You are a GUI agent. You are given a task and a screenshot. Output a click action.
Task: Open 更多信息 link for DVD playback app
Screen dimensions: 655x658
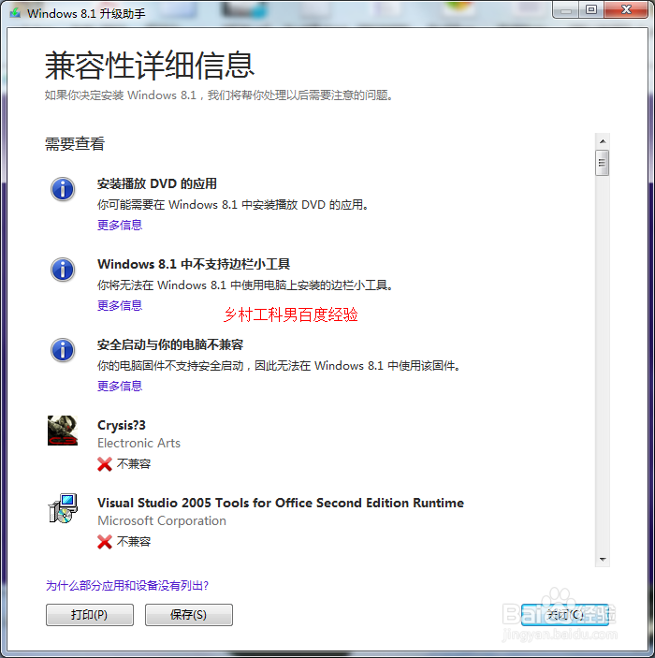point(120,226)
